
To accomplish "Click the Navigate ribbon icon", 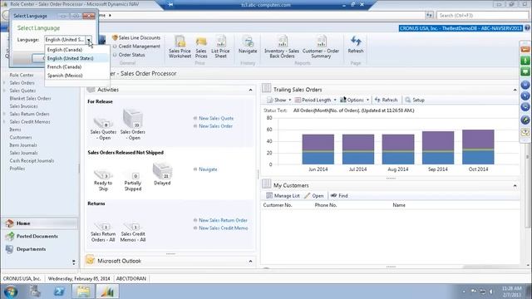I will point(248,45).
